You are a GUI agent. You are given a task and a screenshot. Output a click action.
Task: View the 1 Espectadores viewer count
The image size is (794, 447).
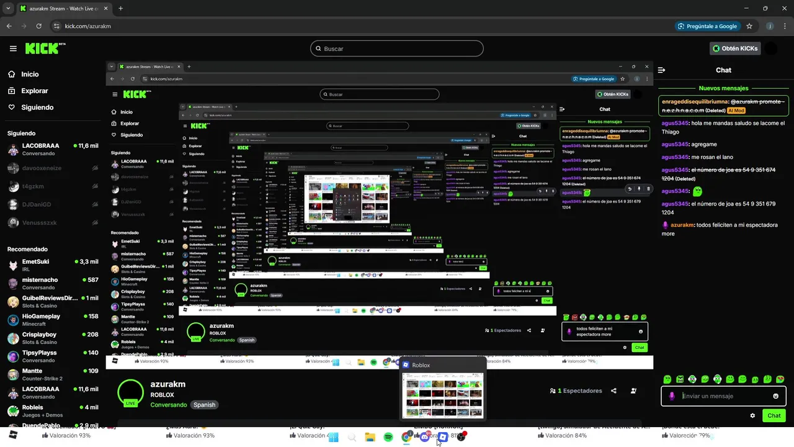tap(576, 391)
